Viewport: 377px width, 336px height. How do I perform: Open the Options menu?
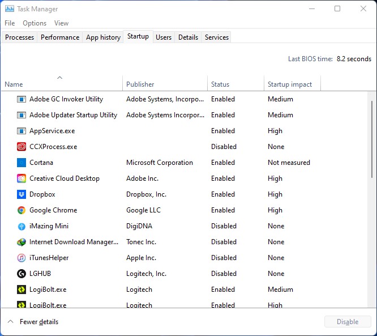click(35, 23)
